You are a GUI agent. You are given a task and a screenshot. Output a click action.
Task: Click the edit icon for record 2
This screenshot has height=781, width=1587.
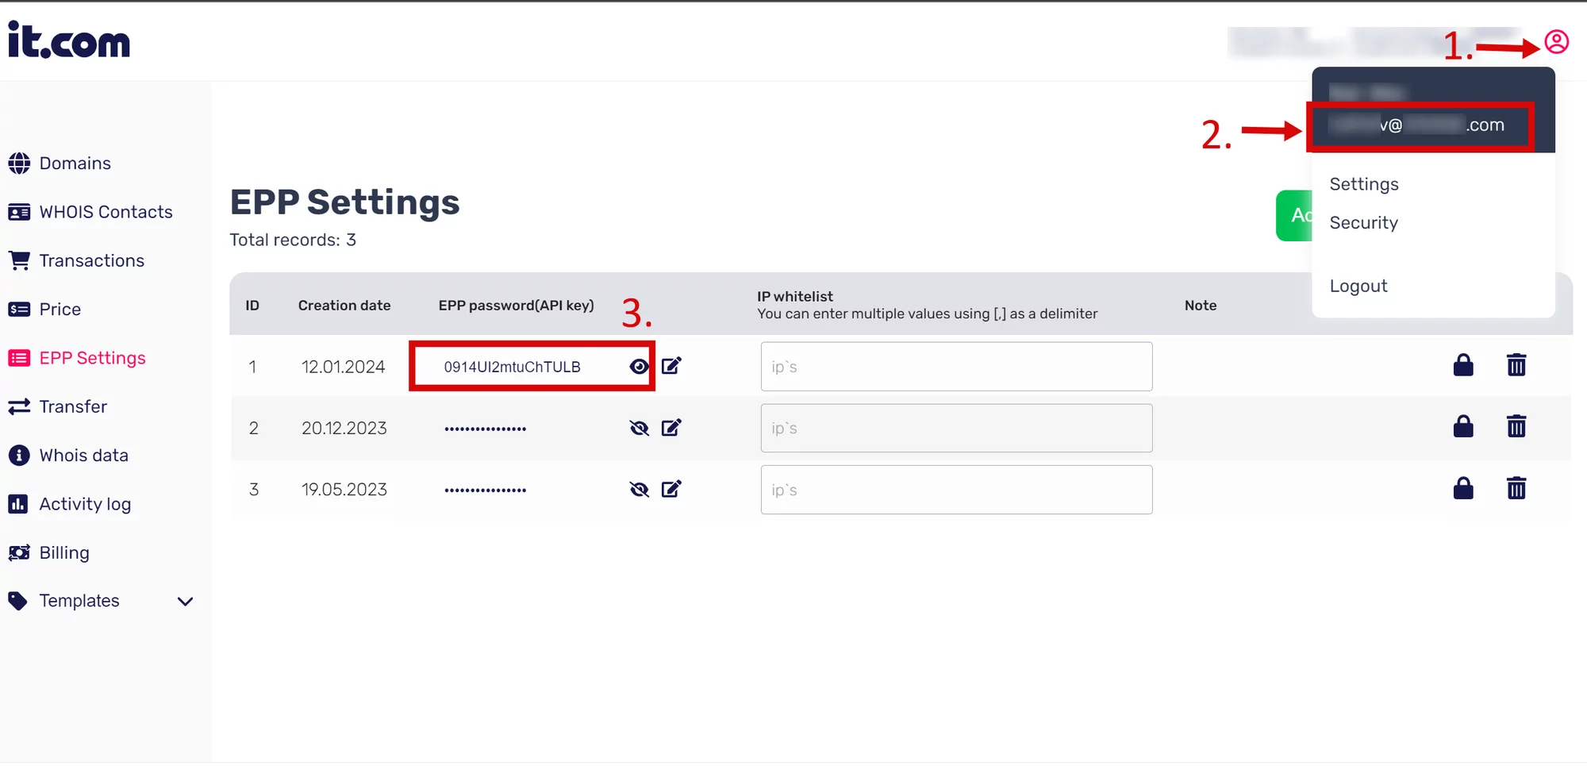[671, 428]
